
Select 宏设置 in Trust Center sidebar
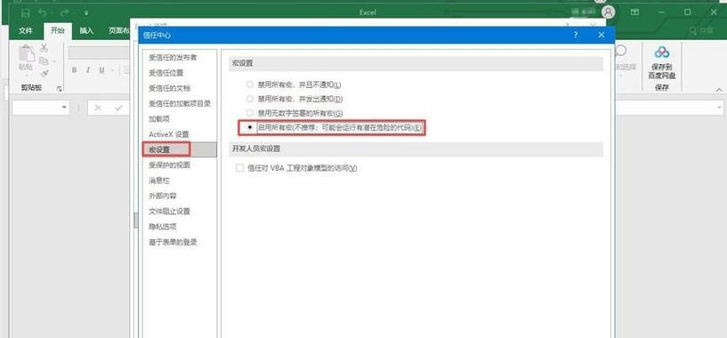point(180,149)
